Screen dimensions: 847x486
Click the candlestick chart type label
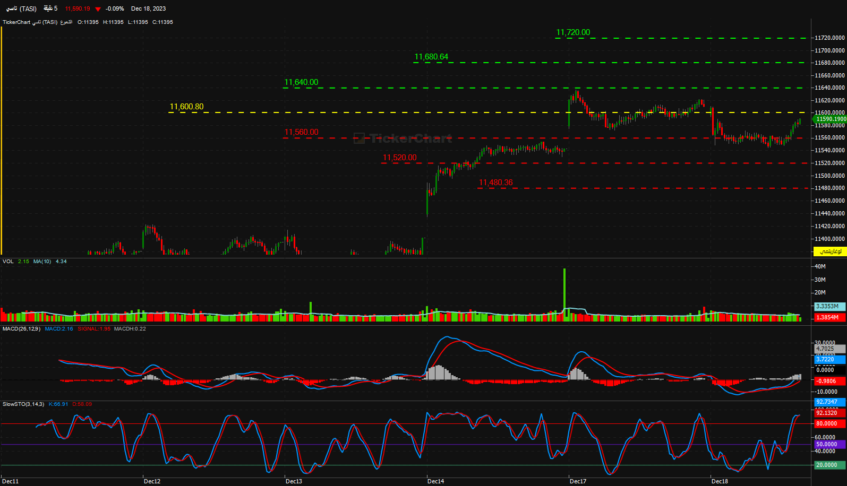point(66,22)
